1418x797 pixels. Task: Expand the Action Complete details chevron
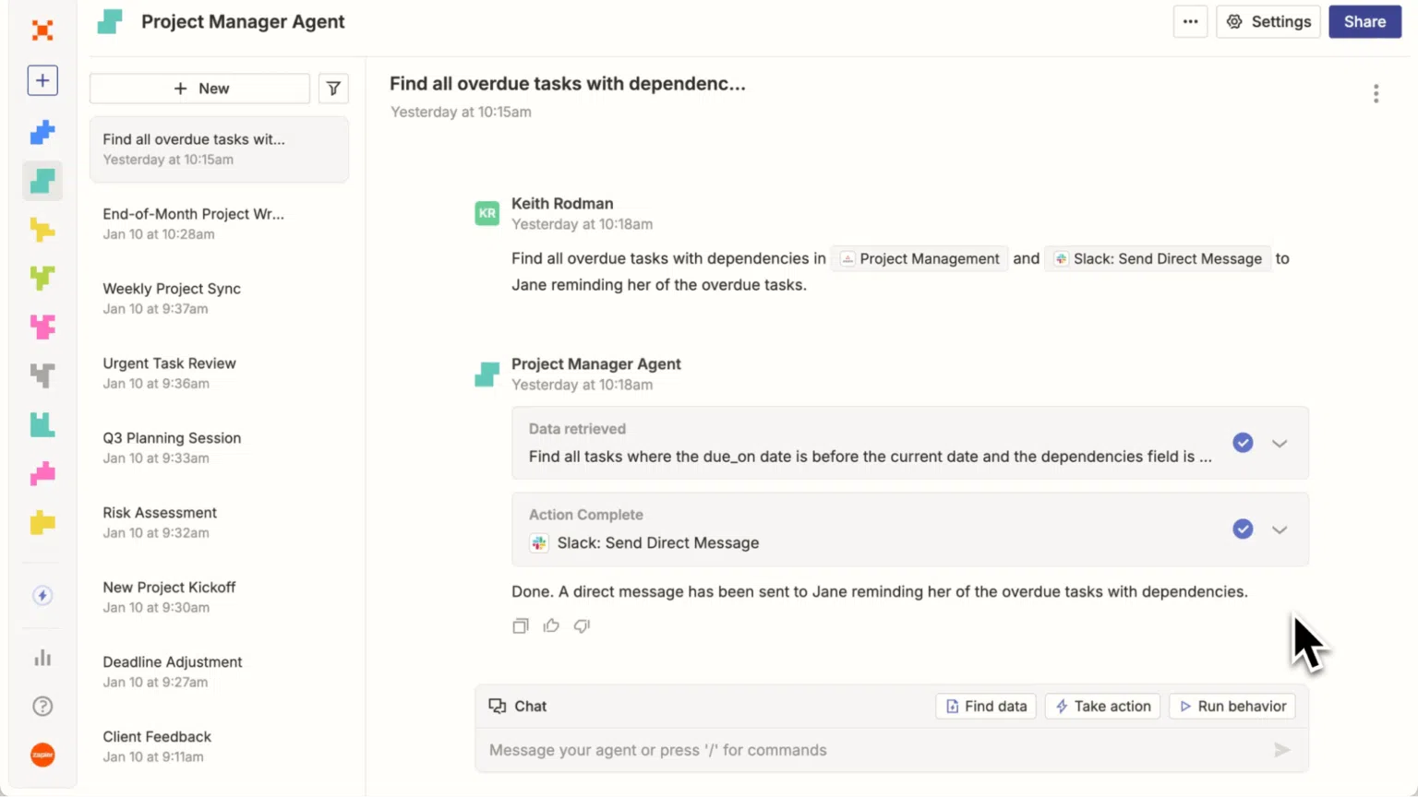1280,529
